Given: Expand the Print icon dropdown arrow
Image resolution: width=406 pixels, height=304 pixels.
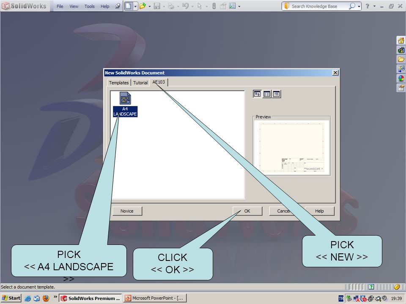Looking at the screenshot, I should click(178, 6).
